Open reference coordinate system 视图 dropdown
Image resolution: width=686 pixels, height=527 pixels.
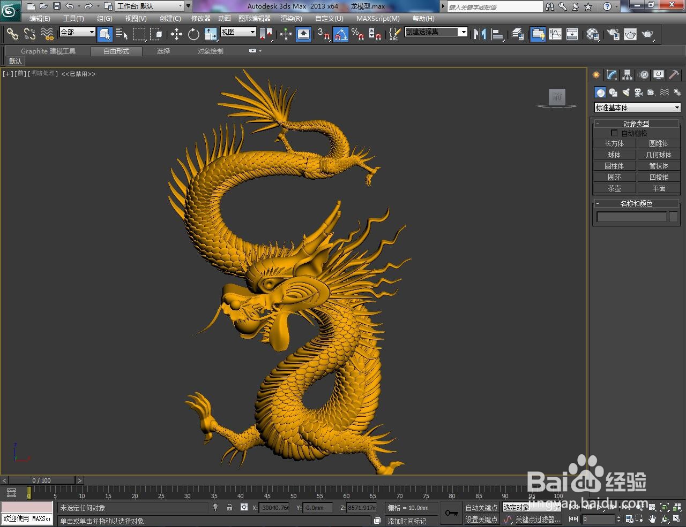click(238, 32)
